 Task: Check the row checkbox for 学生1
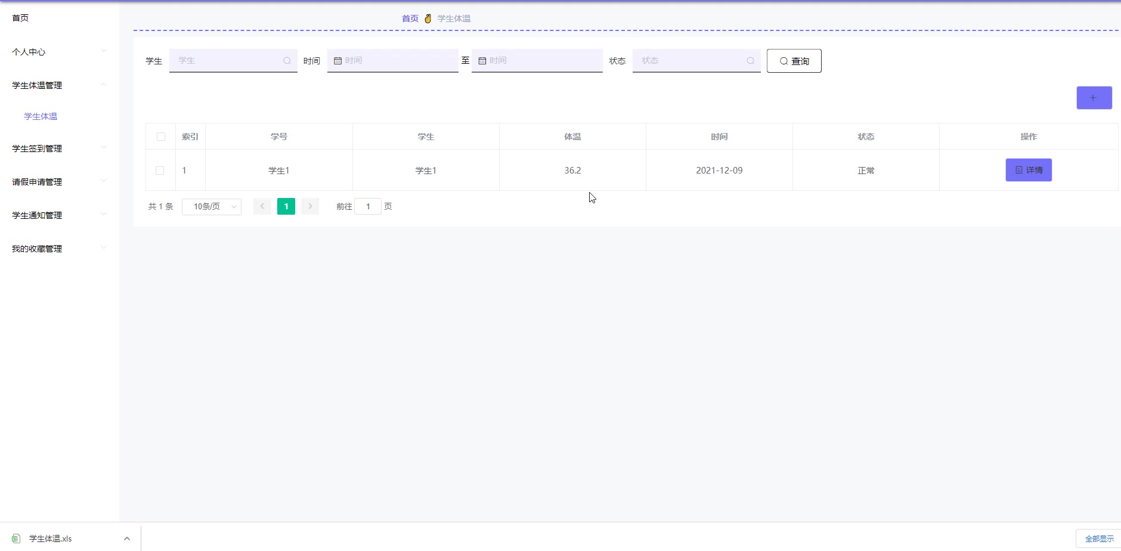click(160, 171)
